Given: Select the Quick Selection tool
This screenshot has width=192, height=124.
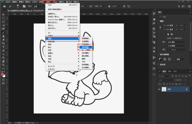Looking at the screenshot, I should tap(3, 26).
